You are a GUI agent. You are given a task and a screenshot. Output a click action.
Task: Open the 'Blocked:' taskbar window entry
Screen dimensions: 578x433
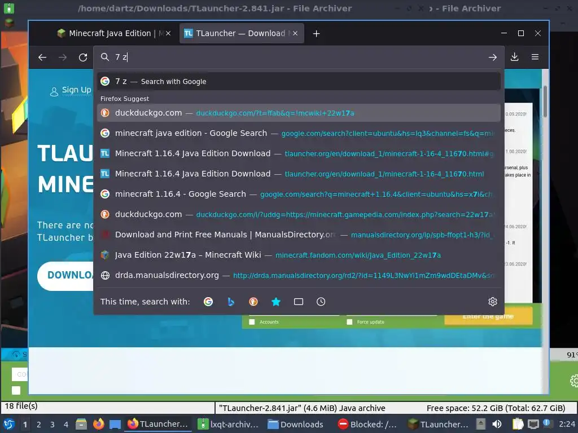[x=368, y=424]
